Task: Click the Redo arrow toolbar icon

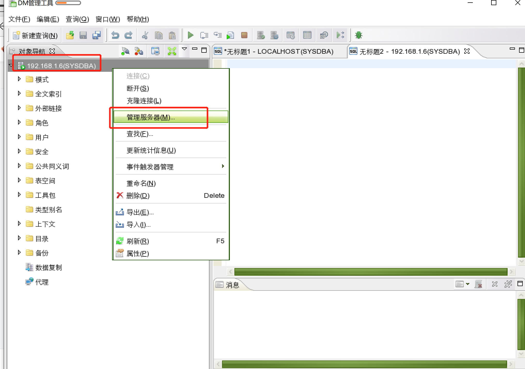Action: [x=128, y=35]
